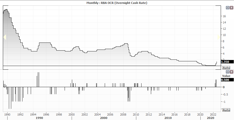This screenshot has height=120, width=234.
Task: Select 2000 on the year axis
Action: [x=72, y=115]
